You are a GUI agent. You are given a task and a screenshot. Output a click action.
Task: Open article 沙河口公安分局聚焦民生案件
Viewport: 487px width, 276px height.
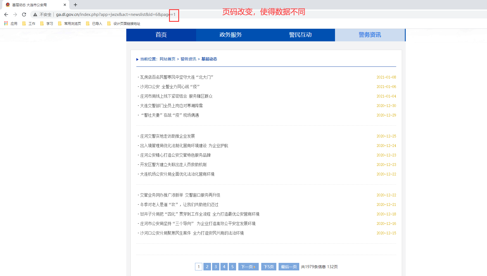[x=192, y=233]
